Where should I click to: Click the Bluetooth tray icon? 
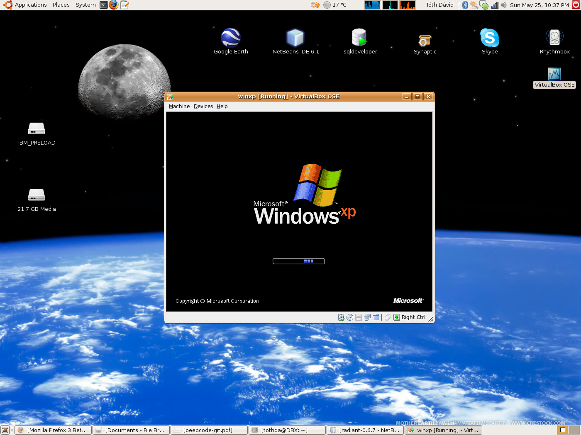(465, 5)
